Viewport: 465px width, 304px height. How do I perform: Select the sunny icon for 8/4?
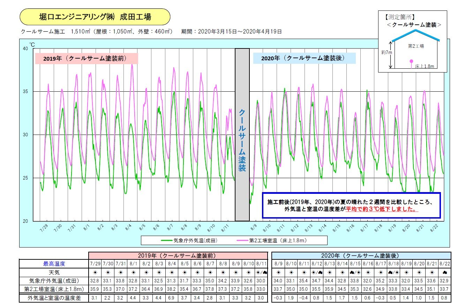pyautogui.click(x=172, y=272)
